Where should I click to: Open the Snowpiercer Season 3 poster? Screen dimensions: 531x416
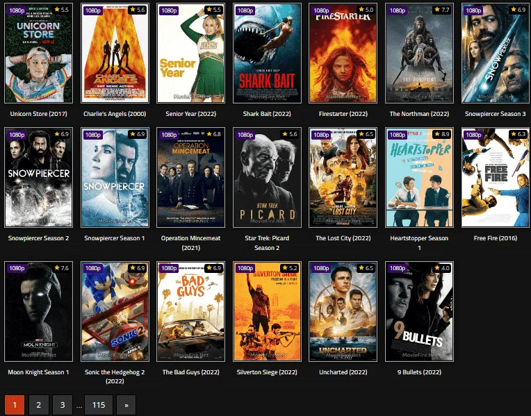pos(496,53)
